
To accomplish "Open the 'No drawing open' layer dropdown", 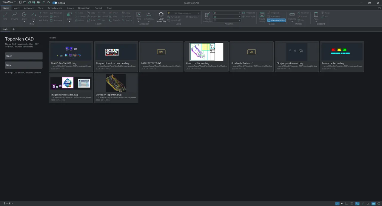I will 184,13.
